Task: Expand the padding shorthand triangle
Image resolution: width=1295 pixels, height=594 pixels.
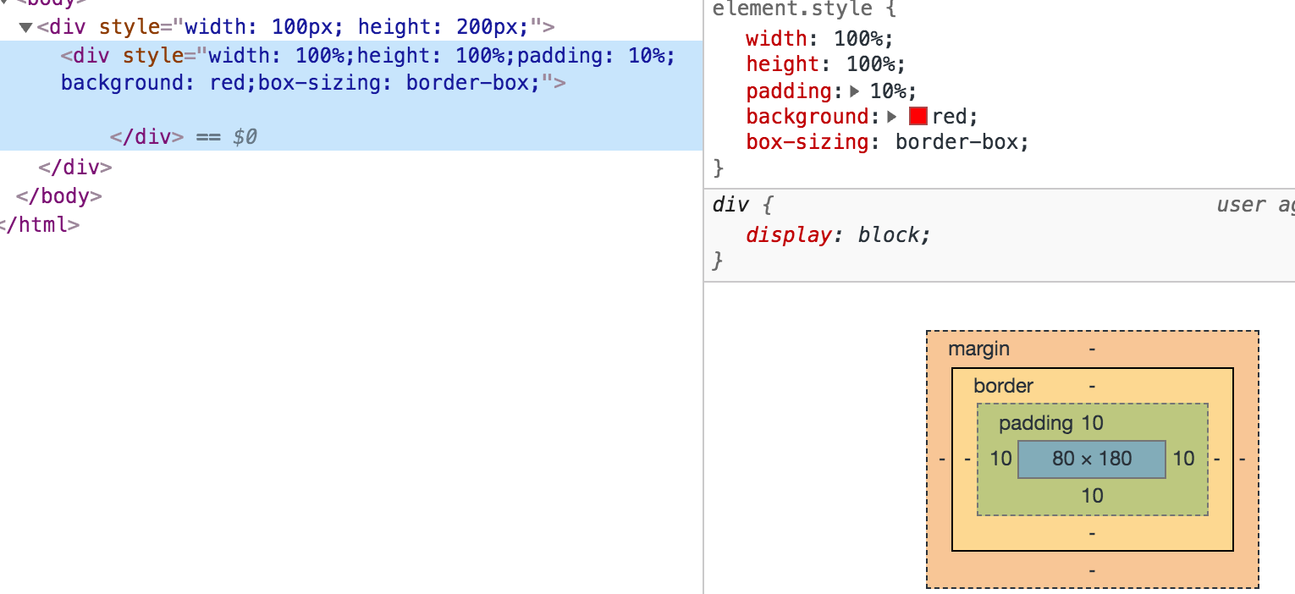Action: (x=854, y=91)
